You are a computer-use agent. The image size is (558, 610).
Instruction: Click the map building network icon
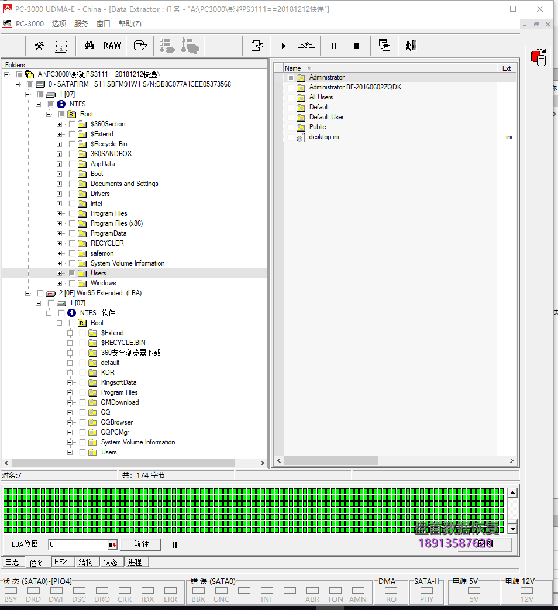pyautogui.click(x=306, y=46)
